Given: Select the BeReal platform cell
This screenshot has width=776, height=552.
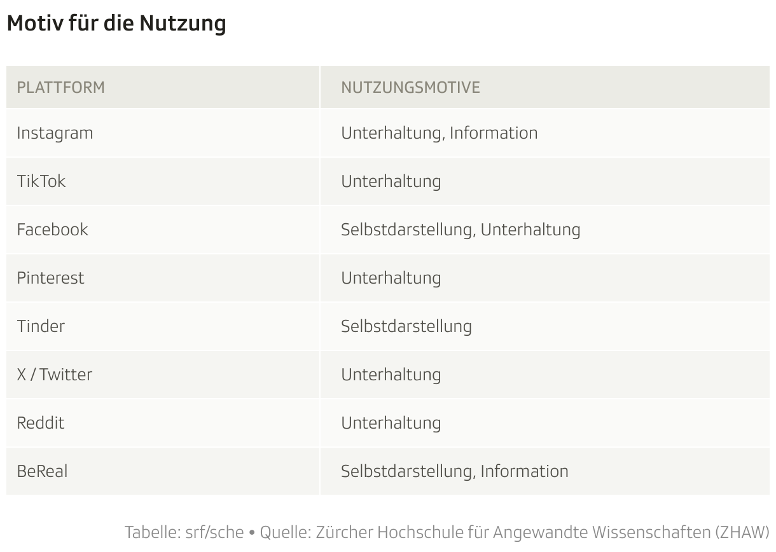Looking at the screenshot, I should [x=163, y=471].
